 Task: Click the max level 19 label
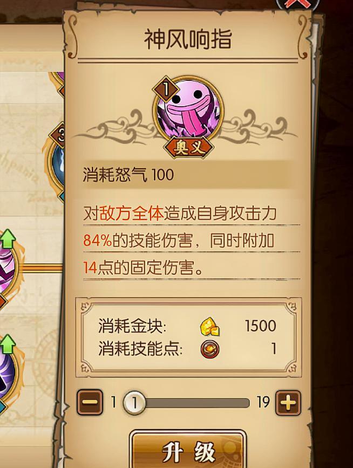pyautogui.click(x=263, y=402)
